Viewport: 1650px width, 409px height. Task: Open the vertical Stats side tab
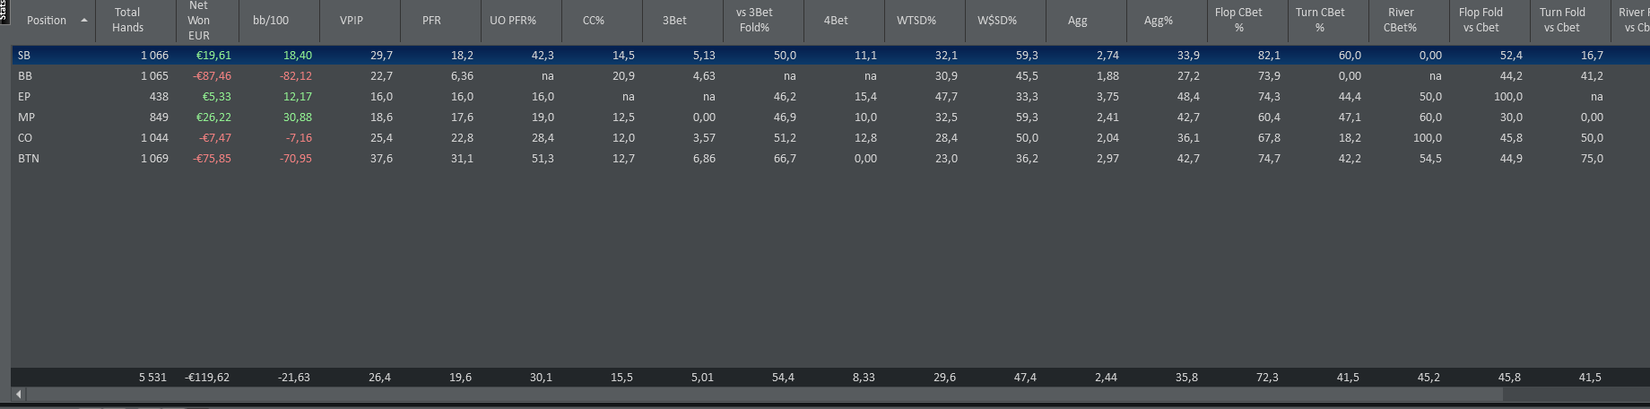click(4, 11)
